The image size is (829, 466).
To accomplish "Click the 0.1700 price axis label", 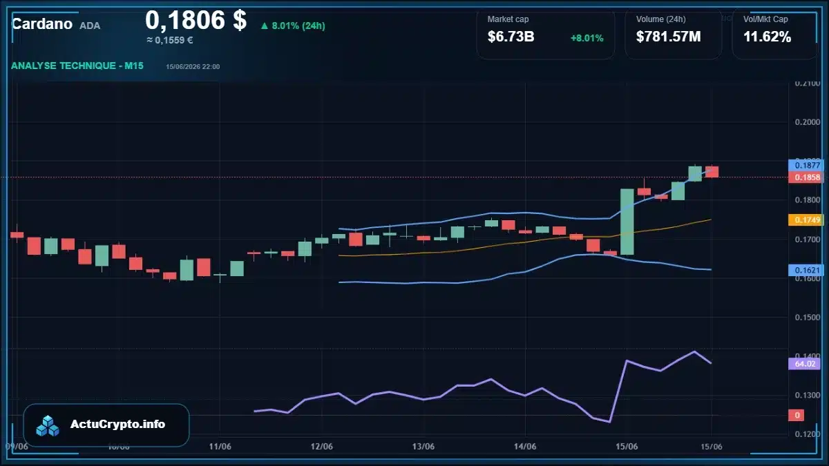I will [806, 240].
